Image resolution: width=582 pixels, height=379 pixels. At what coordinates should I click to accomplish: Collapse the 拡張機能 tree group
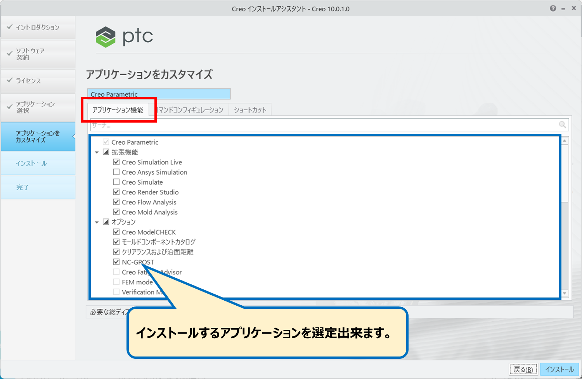(97, 152)
